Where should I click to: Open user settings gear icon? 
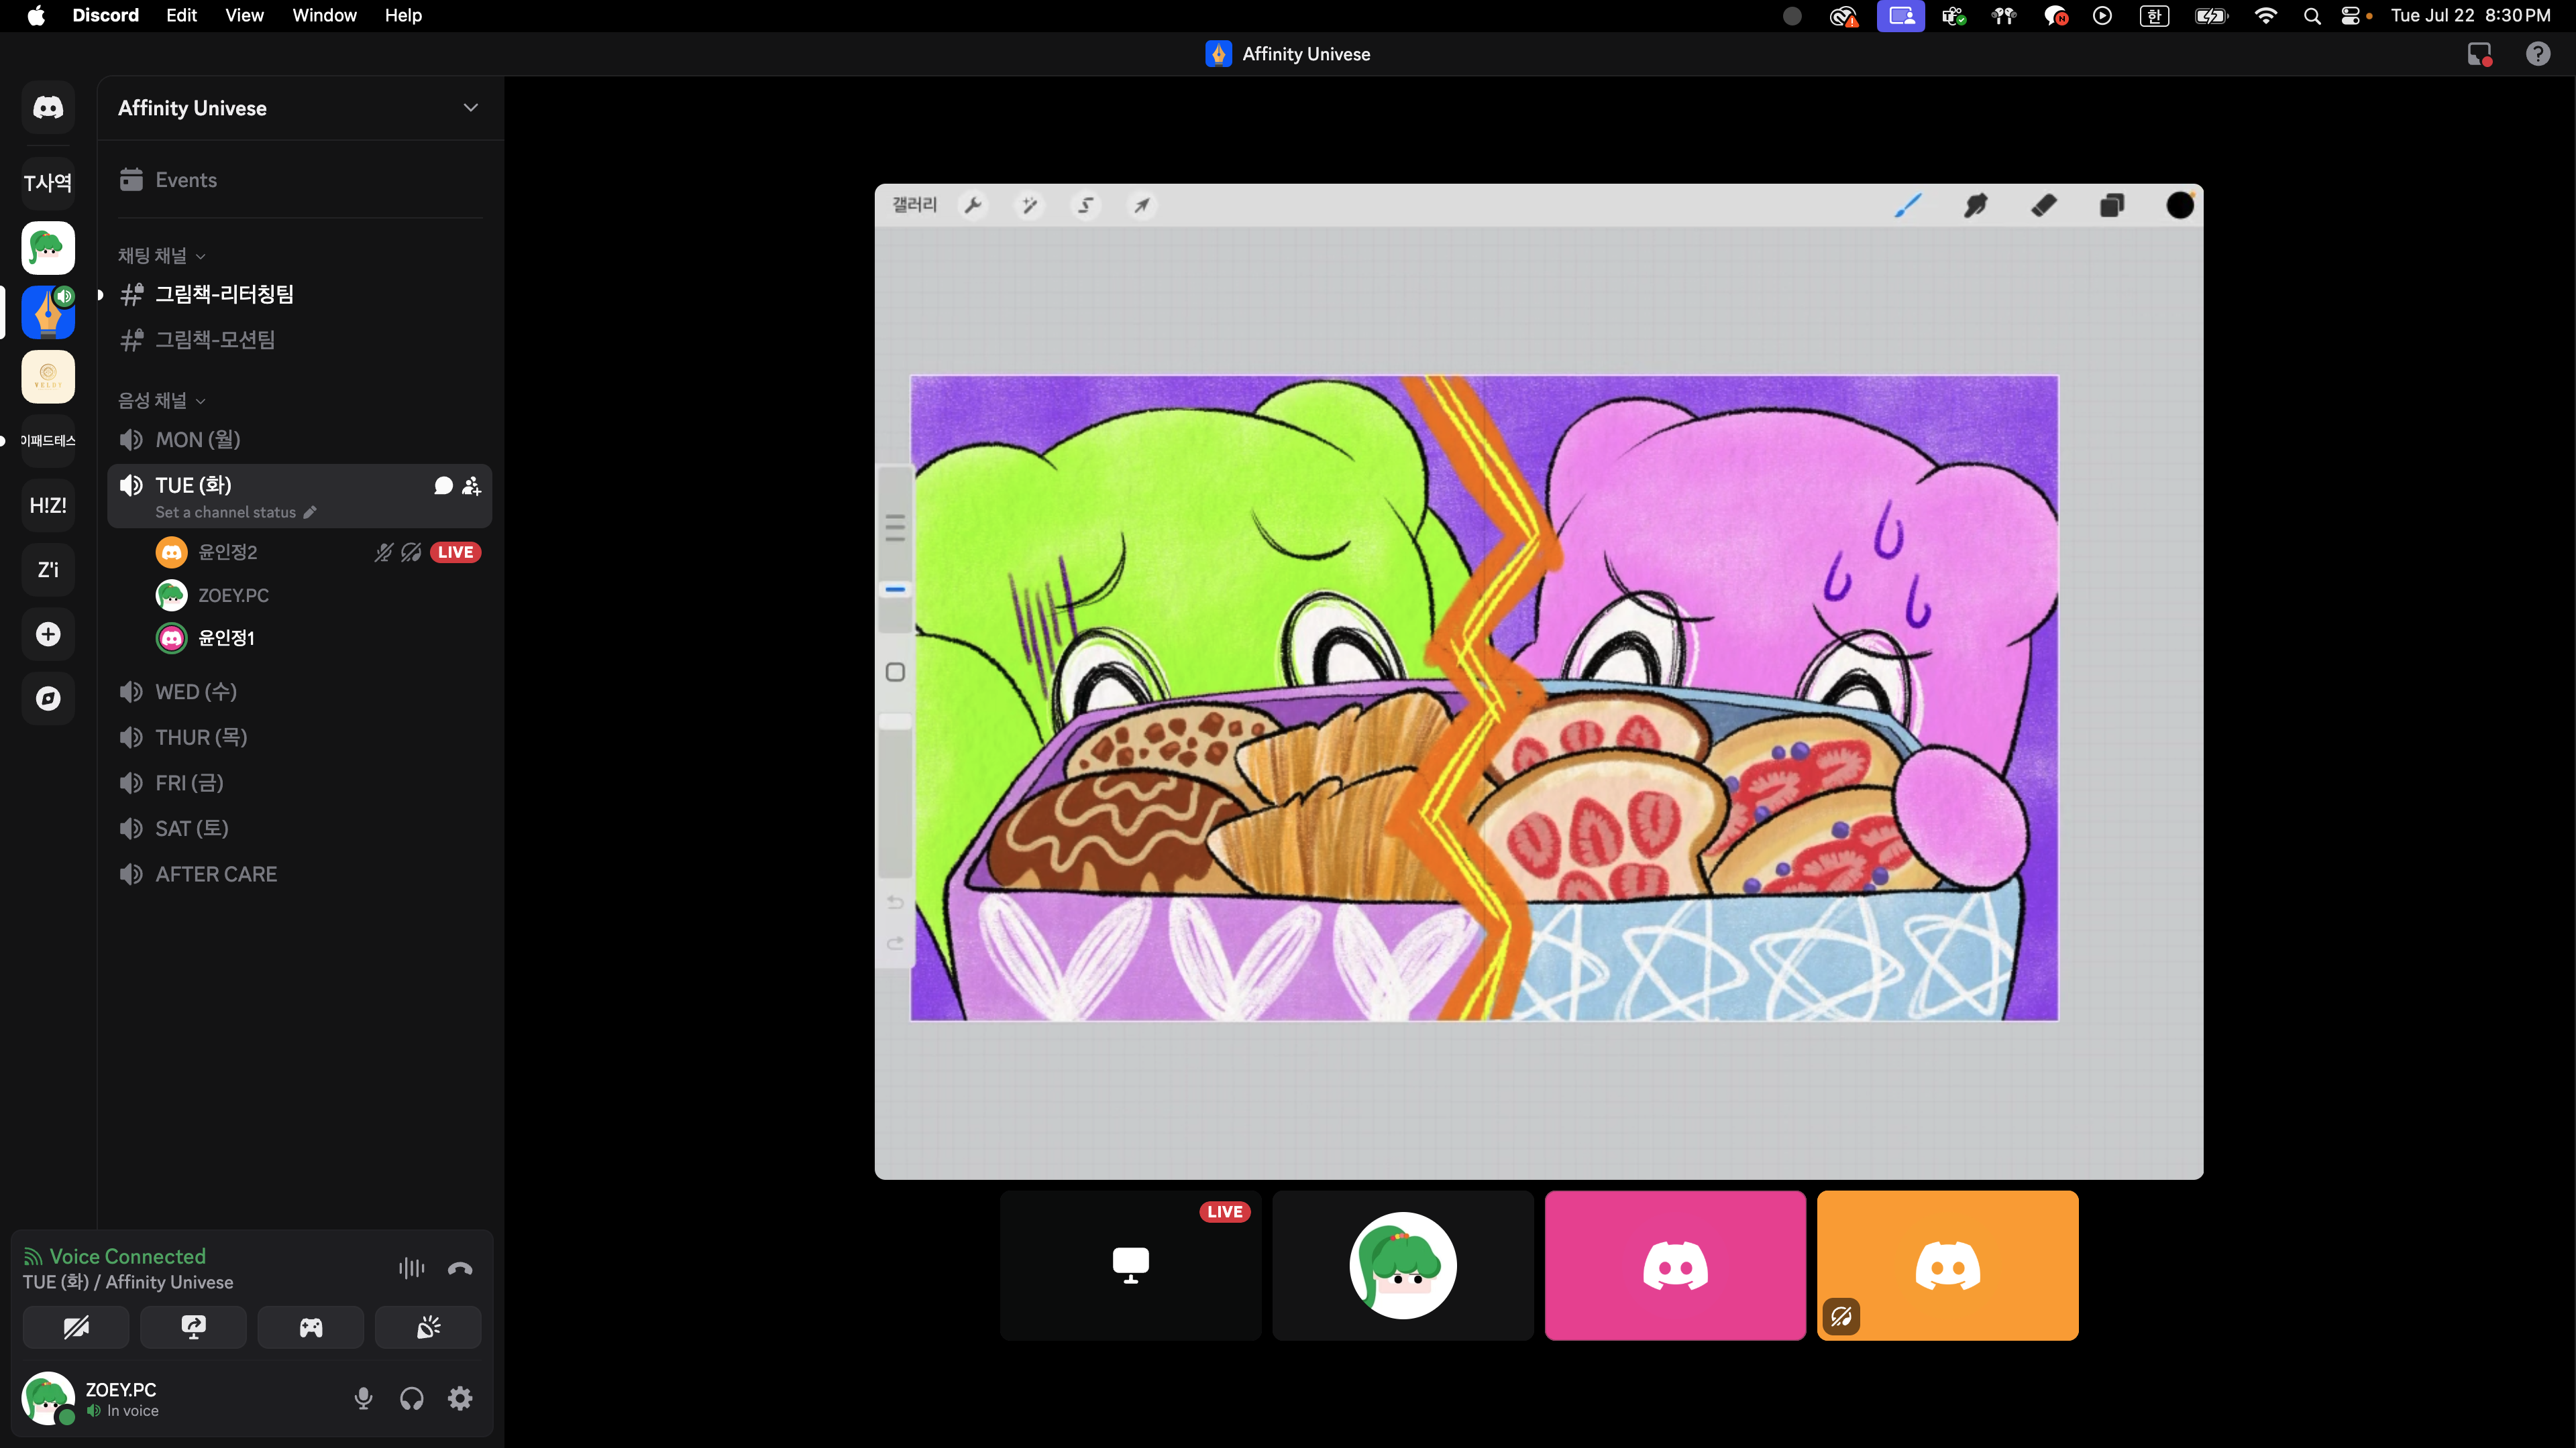tap(460, 1398)
